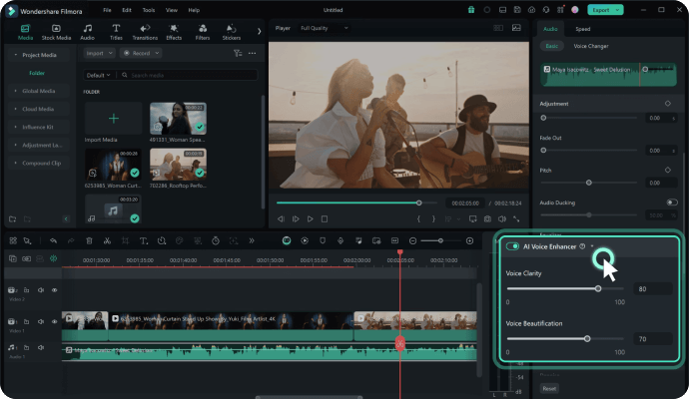Click the scissors split tool in timeline toolbar
689x399 pixels.
point(107,240)
